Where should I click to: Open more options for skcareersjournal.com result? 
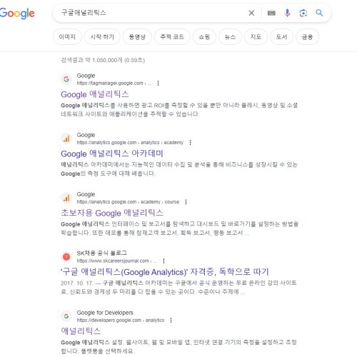coord(164,261)
